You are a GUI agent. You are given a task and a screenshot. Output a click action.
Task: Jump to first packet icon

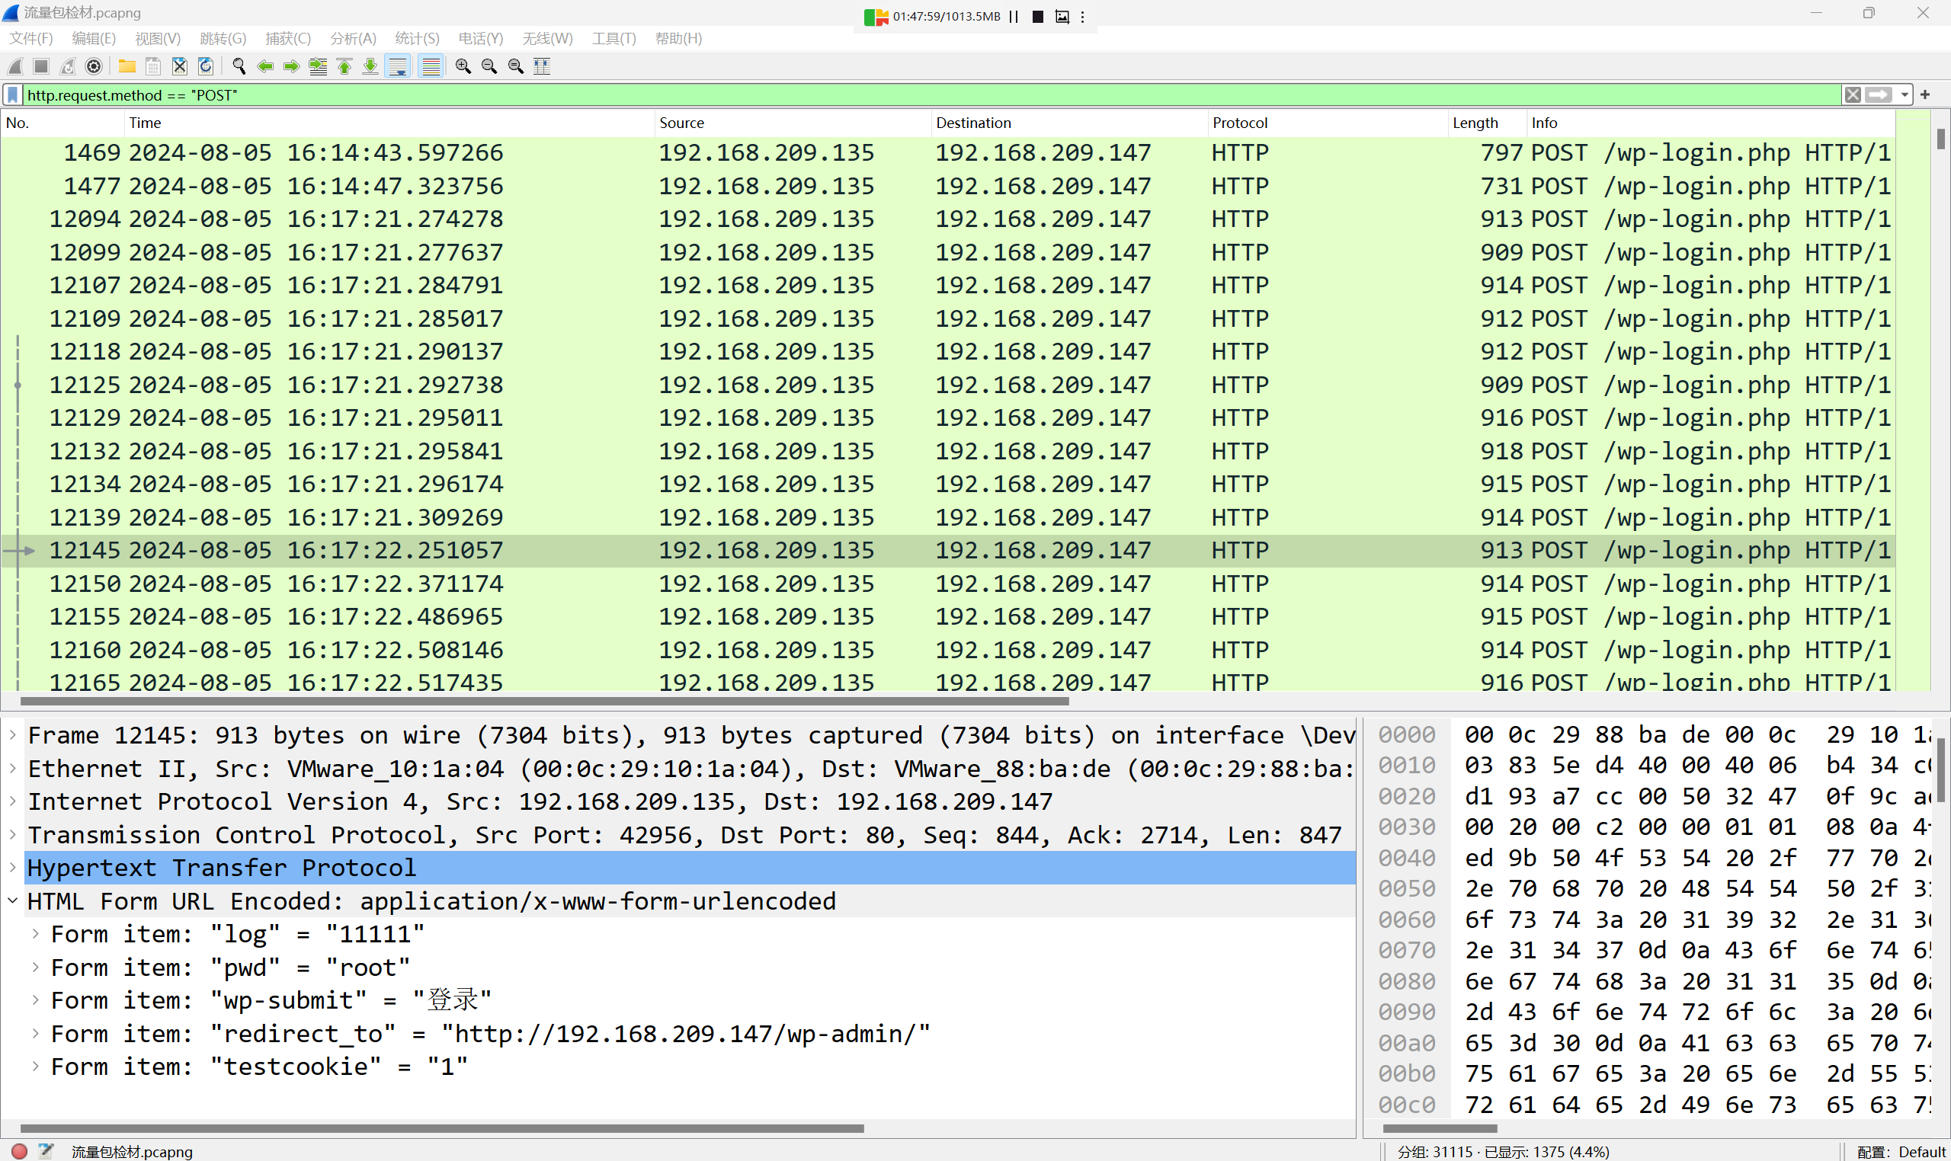344,66
